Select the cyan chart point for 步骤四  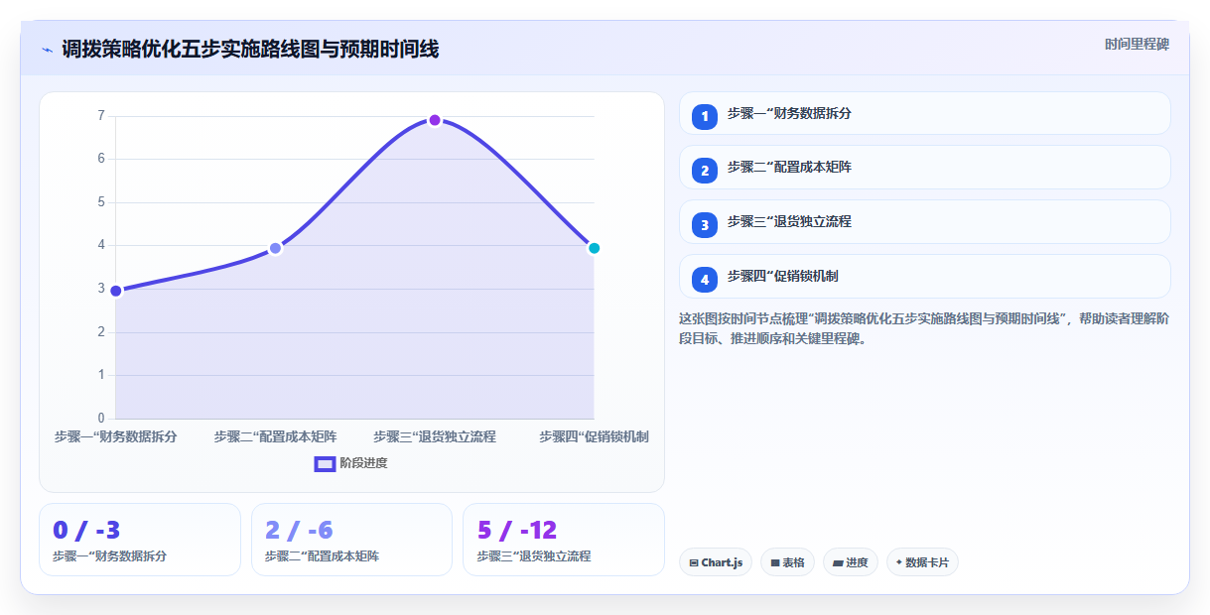[x=594, y=248]
